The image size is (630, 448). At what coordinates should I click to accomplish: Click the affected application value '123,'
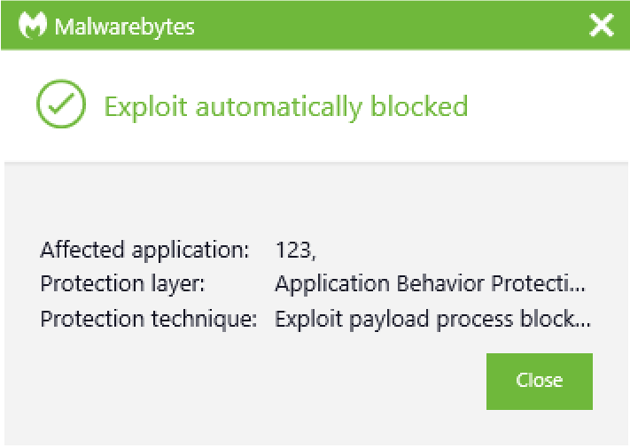pos(295,251)
